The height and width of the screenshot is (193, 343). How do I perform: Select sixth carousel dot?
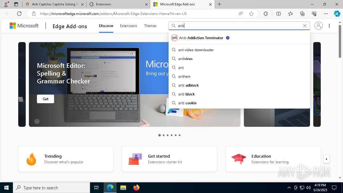click(180, 135)
